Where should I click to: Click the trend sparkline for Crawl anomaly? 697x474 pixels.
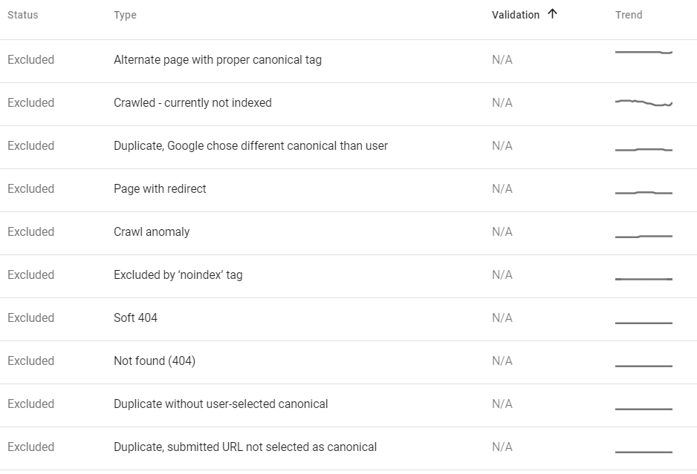pos(643,236)
